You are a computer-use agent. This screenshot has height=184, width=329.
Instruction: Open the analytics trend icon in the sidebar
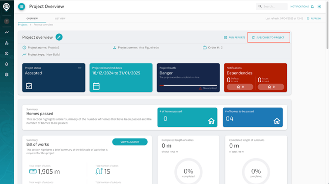pos(7,32)
